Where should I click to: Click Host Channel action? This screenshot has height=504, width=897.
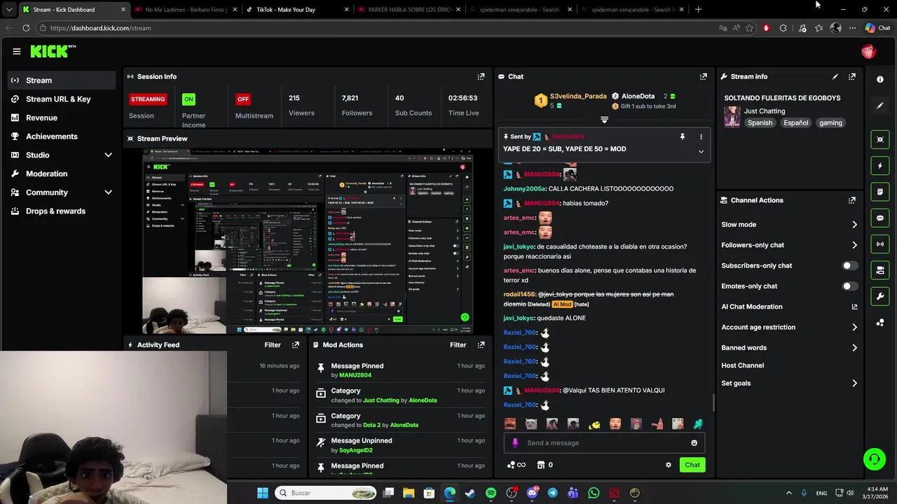coord(742,365)
